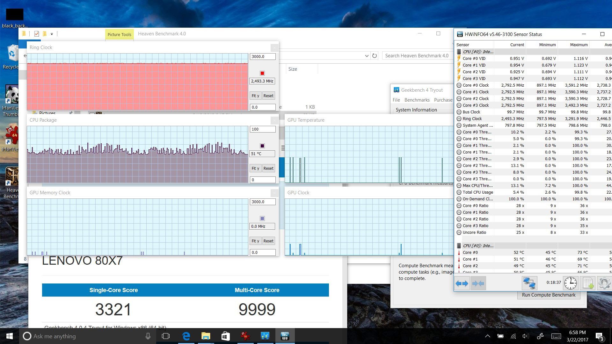Click the Explorer back arrow
Screen dimensions: 612x344
tap(25, 56)
